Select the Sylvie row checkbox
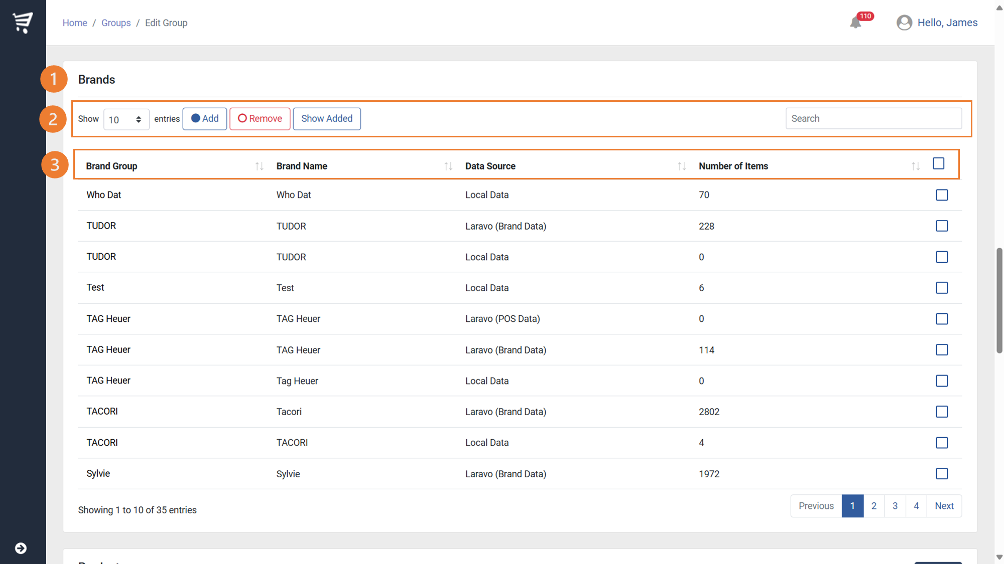 (x=942, y=474)
